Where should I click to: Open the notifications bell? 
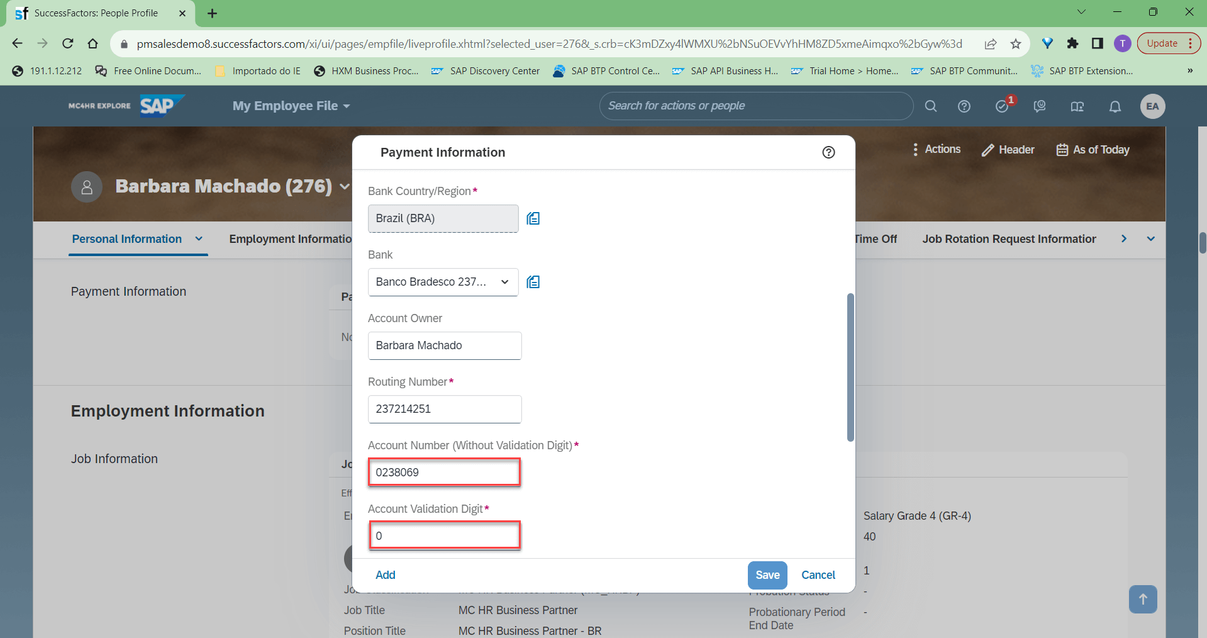[x=1115, y=106]
